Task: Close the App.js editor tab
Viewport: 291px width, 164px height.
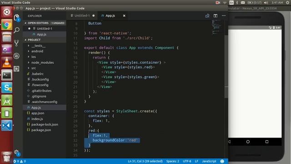Action: pyautogui.click(x=124, y=16)
